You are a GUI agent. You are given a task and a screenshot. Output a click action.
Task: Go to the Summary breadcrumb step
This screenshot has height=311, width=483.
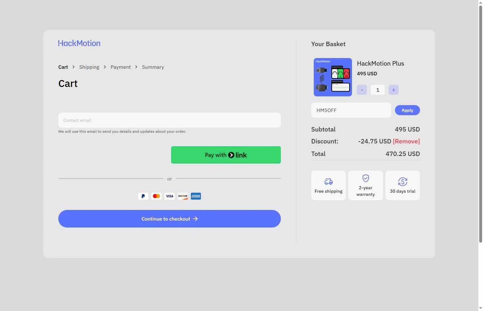[x=153, y=67]
